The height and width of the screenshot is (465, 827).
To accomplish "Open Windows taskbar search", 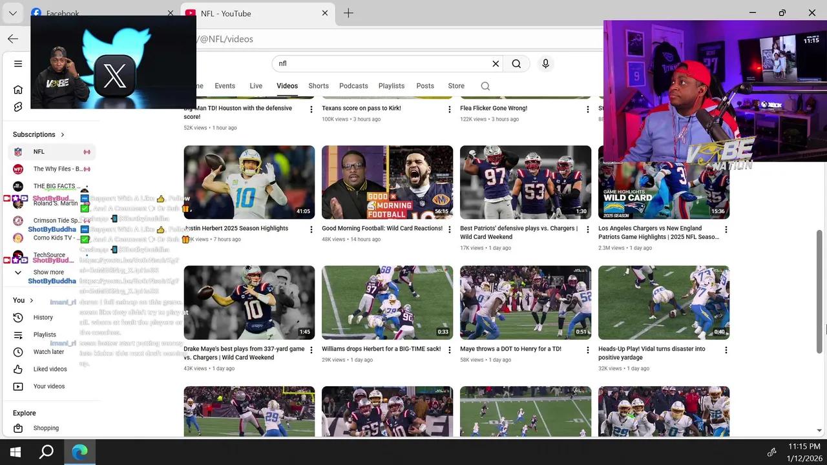I will [47, 452].
